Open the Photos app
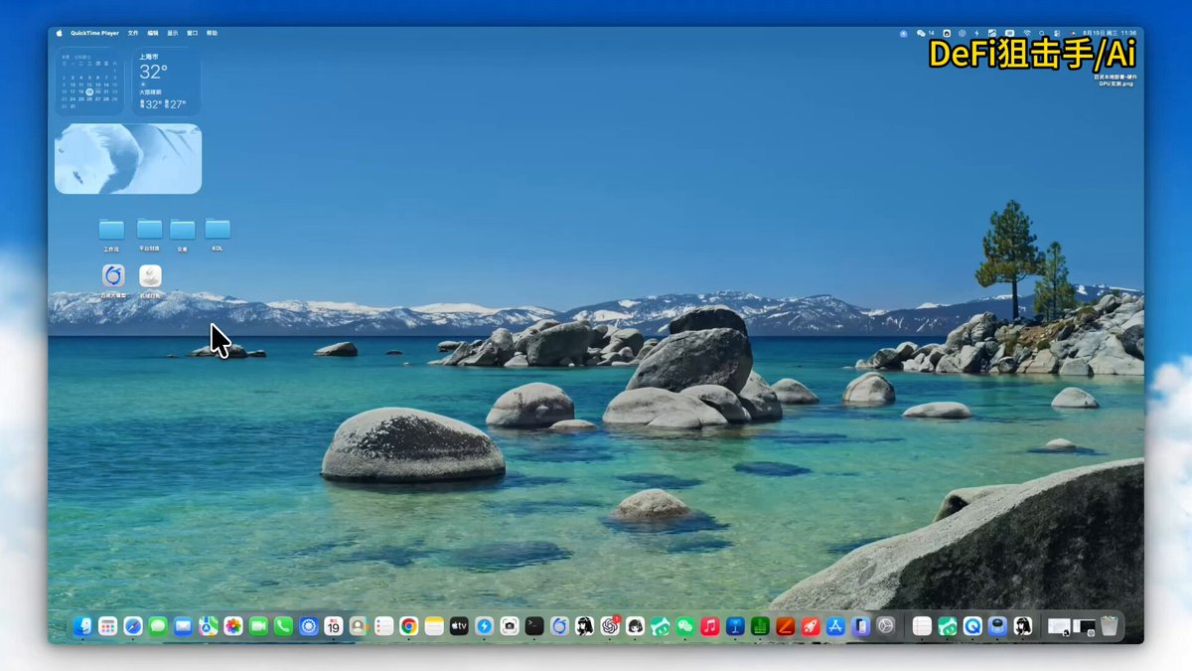This screenshot has height=671, width=1192. coord(233,626)
